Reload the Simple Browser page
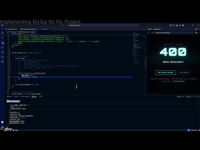This screenshot has height=150, width=200. coord(153,32)
